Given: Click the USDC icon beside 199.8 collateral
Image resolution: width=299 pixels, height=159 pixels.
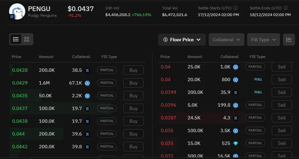Looking at the screenshot, I should click(236, 105).
